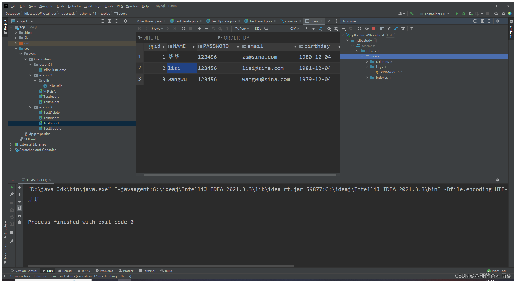Open query console icon in Database panel

tap(403, 28)
